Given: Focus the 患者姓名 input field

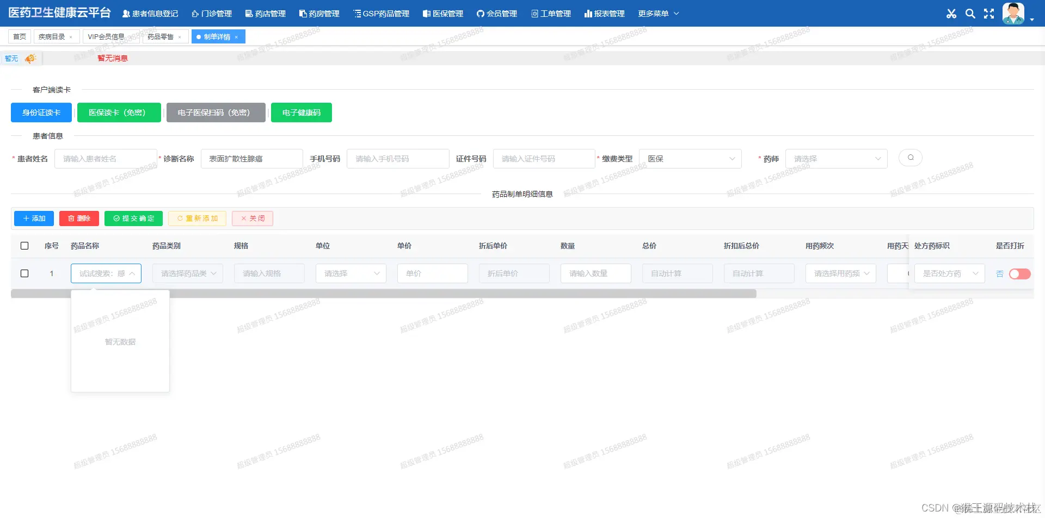Looking at the screenshot, I should pyautogui.click(x=106, y=159).
